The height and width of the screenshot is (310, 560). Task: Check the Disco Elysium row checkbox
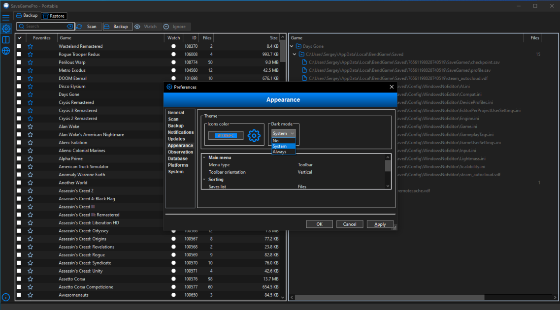(x=19, y=86)
